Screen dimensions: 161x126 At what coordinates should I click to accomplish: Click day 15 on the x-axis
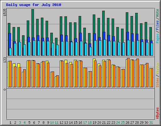75,123
